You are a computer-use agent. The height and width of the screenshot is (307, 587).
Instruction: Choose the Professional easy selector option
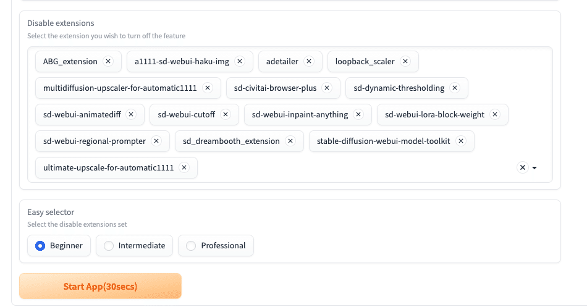coord(191,246)
